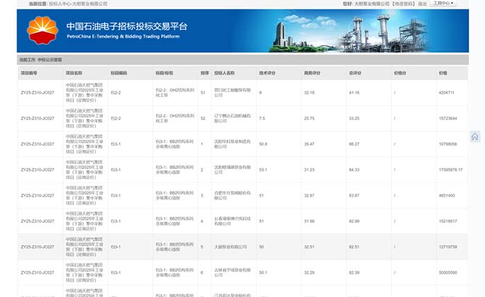Select the business score cell 31.99

309,221
